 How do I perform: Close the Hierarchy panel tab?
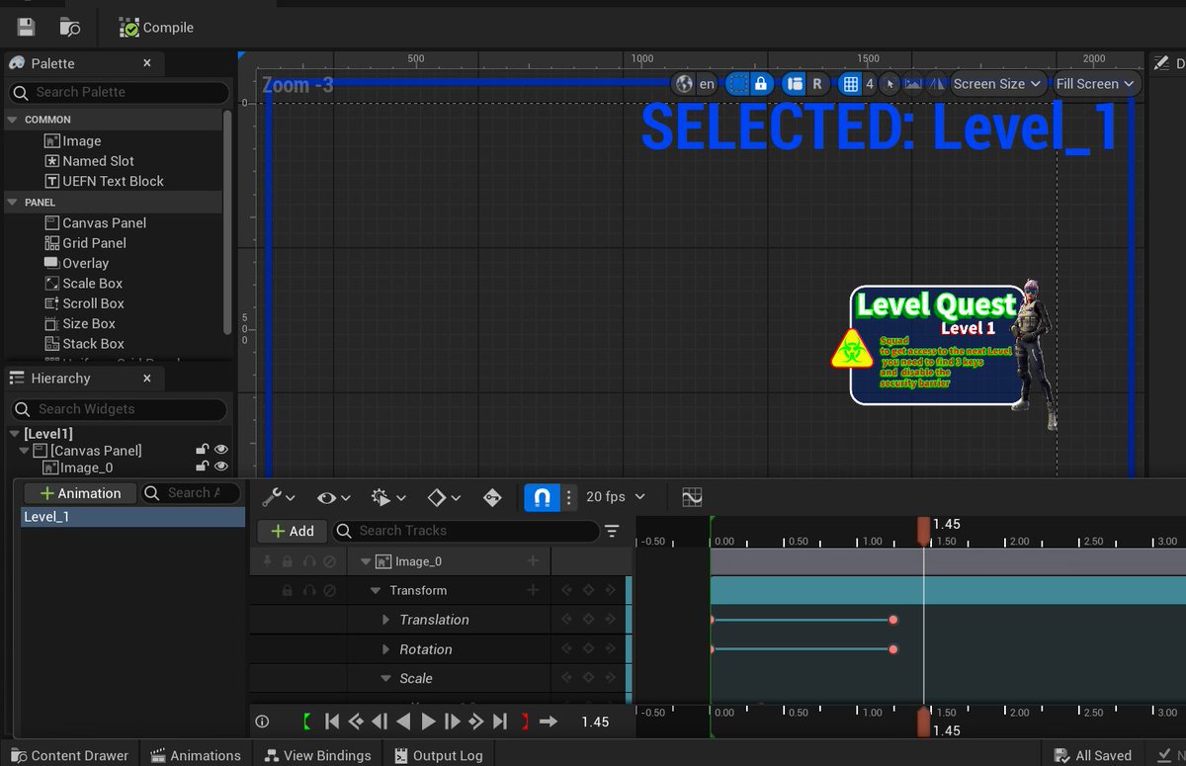(x=147, y=379)
